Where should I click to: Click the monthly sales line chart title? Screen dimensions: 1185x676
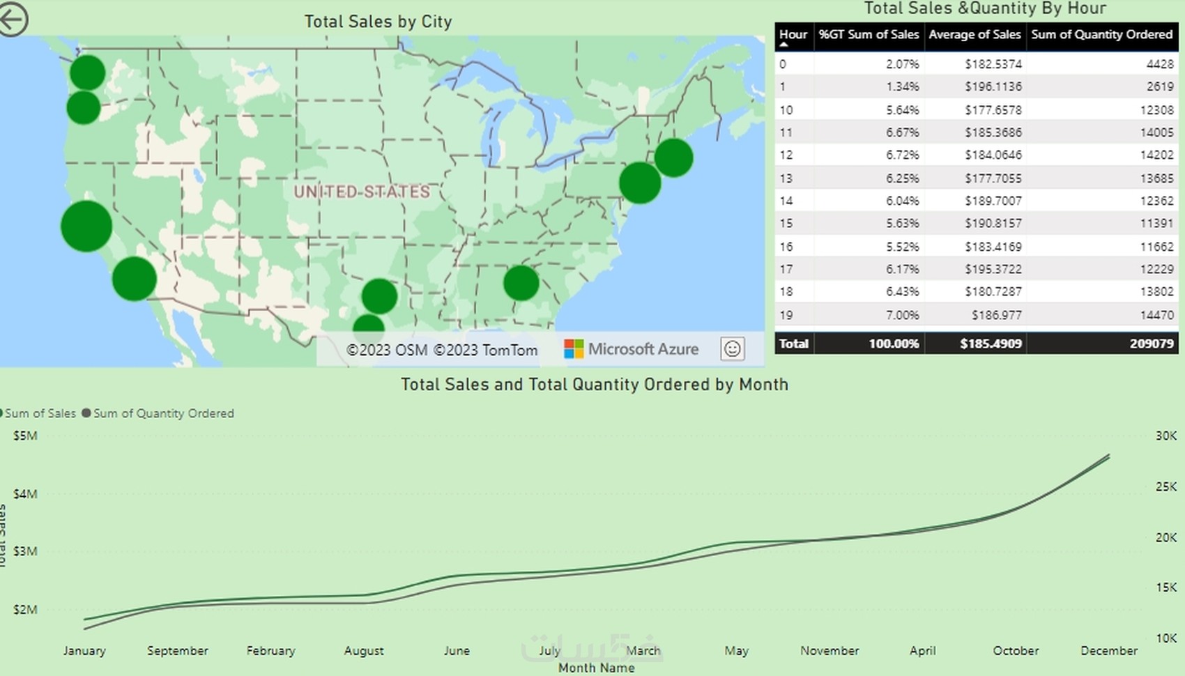tap(595, 385)
